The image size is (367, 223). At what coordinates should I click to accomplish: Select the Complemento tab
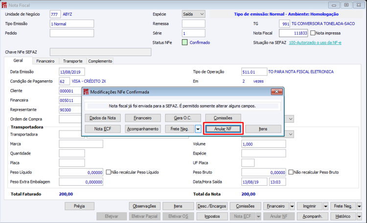click(100, 61)
